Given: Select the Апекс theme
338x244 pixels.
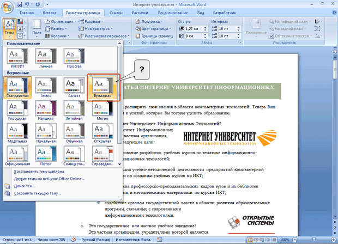Looking at the screenshot, I should [x=46, y=88].
